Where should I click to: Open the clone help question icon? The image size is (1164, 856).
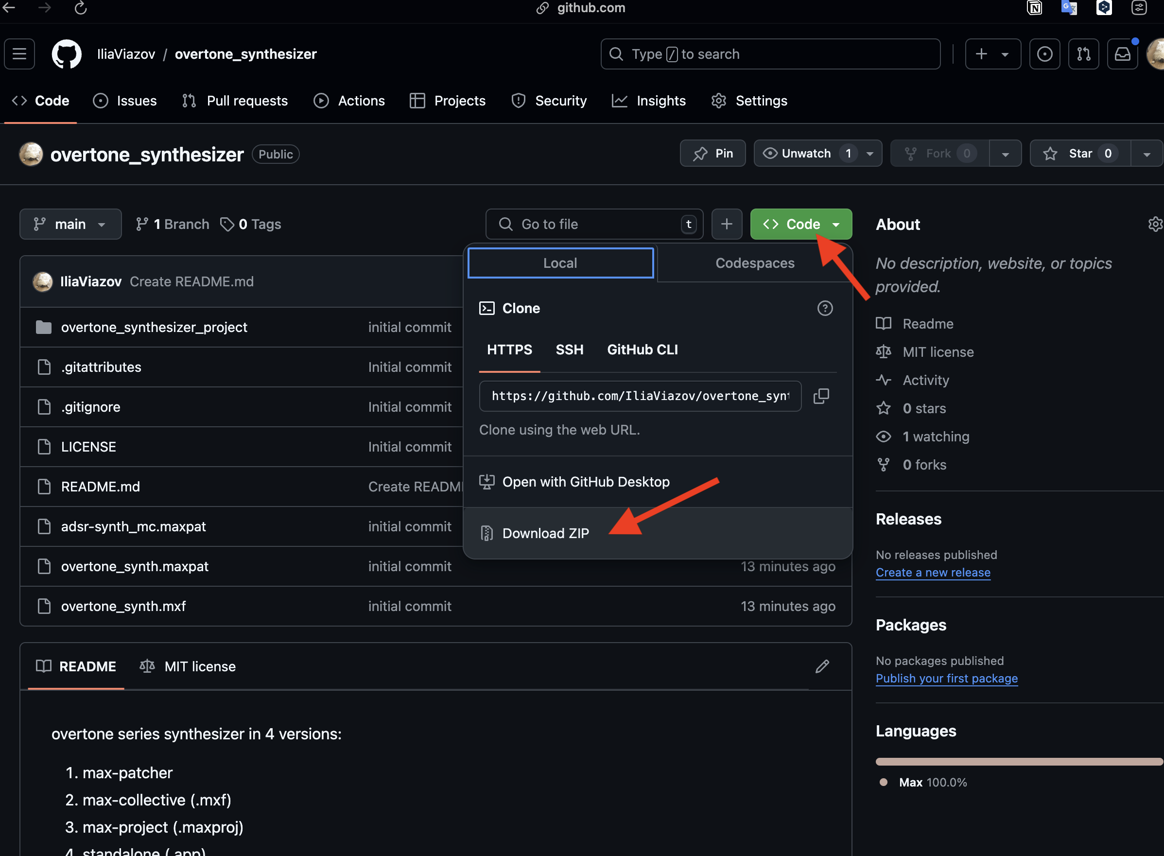pyautogui.click(x=825, y=308)
